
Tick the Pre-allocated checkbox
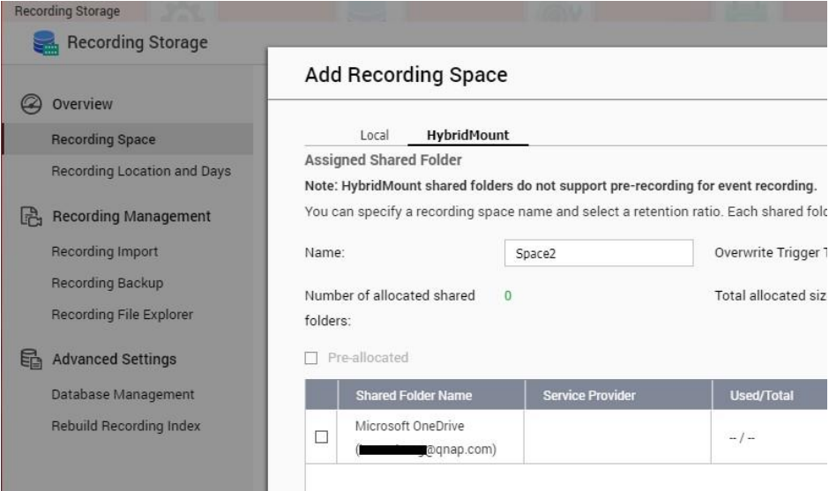click(x=311, y=358)
